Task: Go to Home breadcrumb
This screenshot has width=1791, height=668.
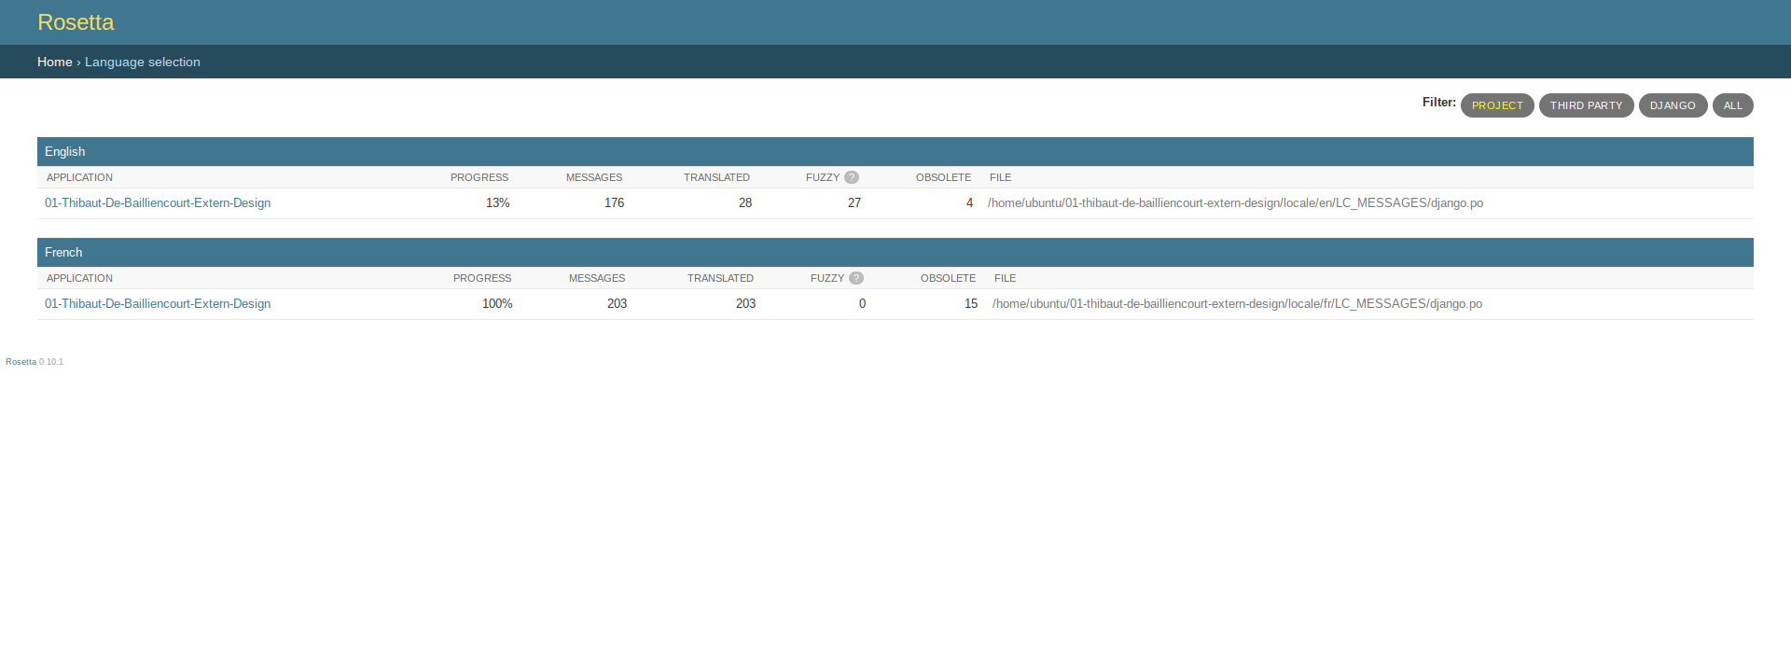Action: (54, 62)
